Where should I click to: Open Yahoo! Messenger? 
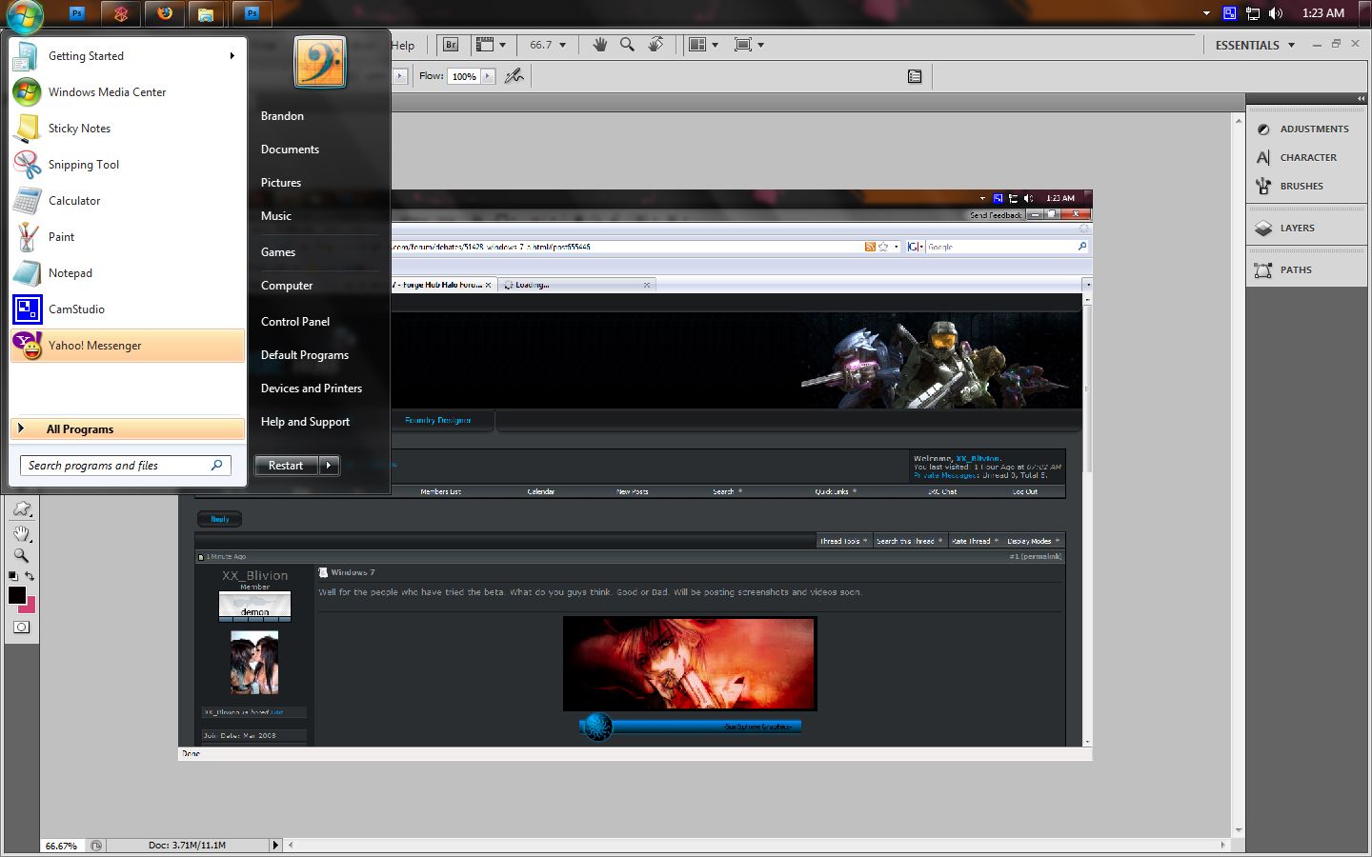[x=127, y=346]
